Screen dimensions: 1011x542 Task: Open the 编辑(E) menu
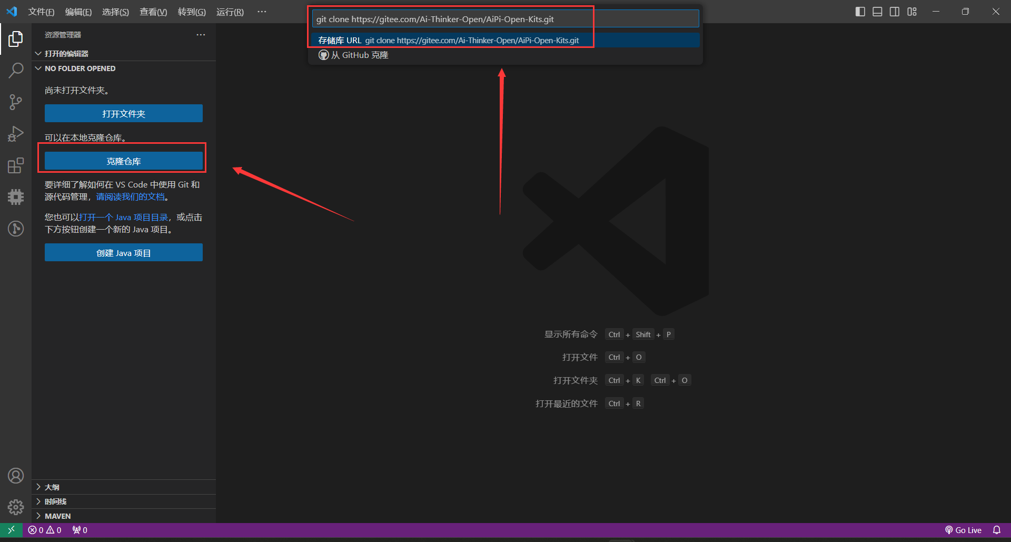point(78,12)
